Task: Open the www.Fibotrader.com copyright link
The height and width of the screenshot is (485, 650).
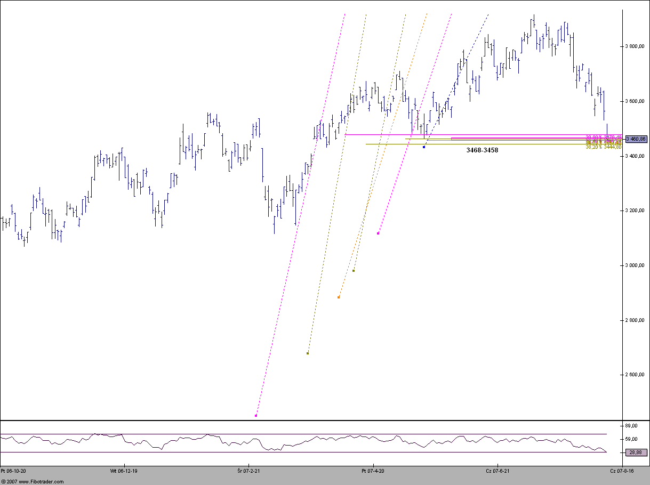Action: tap(32, 481)
